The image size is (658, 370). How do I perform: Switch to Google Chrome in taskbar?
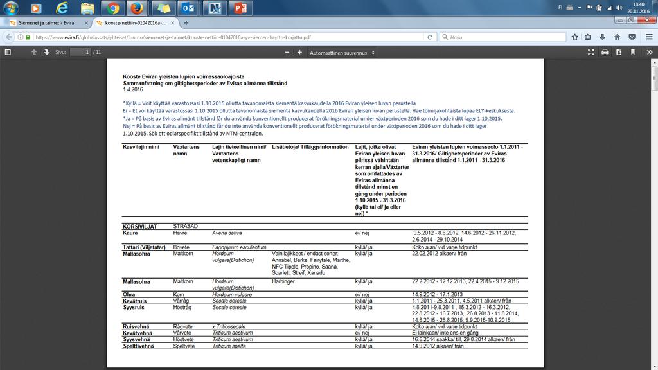(112, 8)
